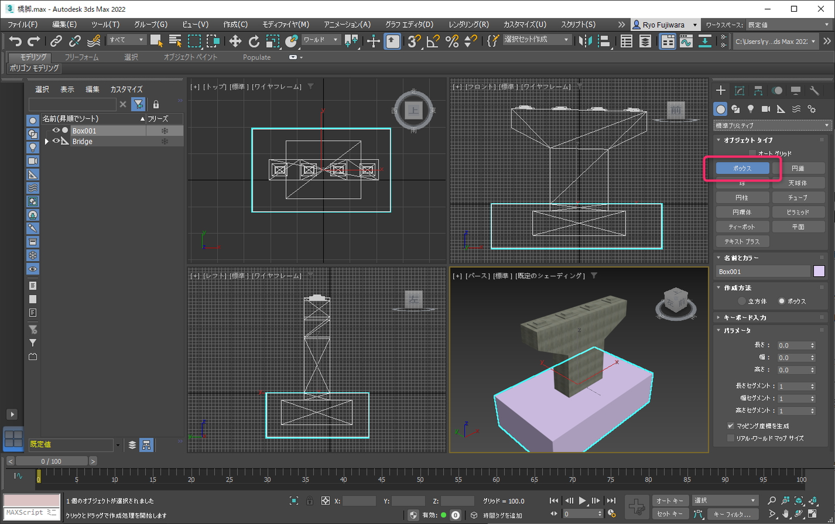Expand the Bridge tree item
Image resolution: width=835 pixels, height=524 pixels.
[47, 141]
